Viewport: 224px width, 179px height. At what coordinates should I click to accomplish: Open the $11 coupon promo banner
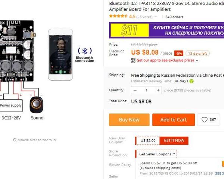point(166,30)
